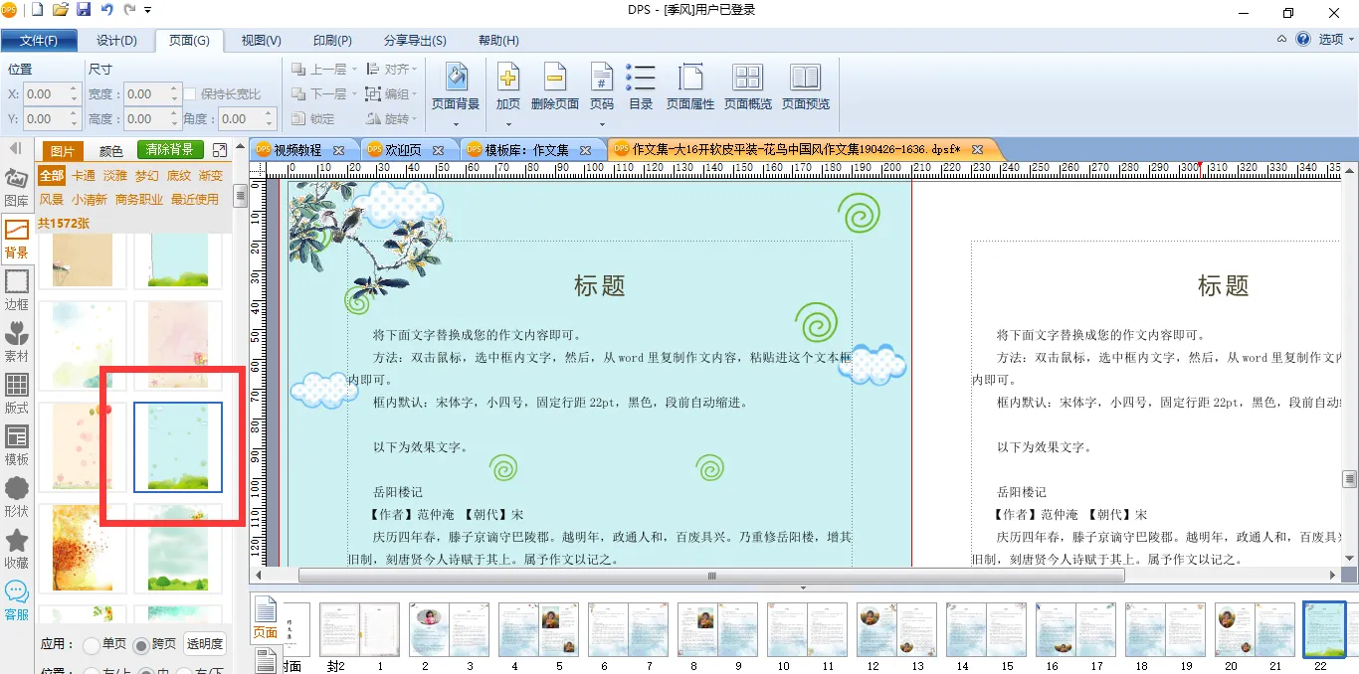Viewport: 1359px width, 674px height.
Task: Open Page Overview (页面概览)
Action: click(747, 79)
